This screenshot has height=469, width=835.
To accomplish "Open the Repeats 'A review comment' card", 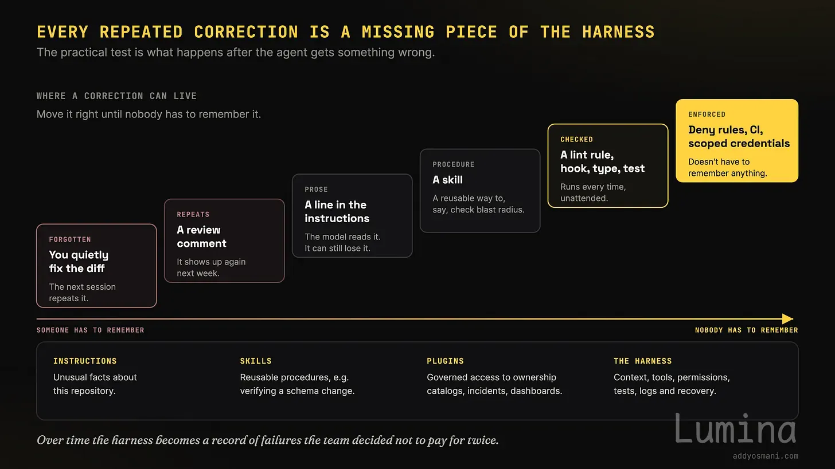I will click(x=224, y=241).
